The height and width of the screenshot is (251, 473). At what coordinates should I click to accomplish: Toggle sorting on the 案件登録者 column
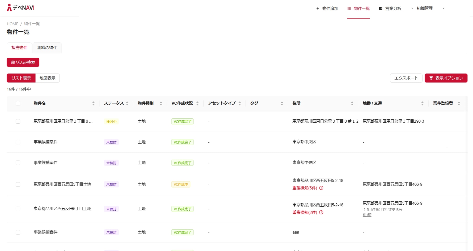pos(459,103)
